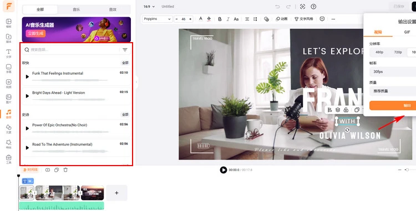Play Power Of Epic Orchestra(No Choir)

pos(27,128)
